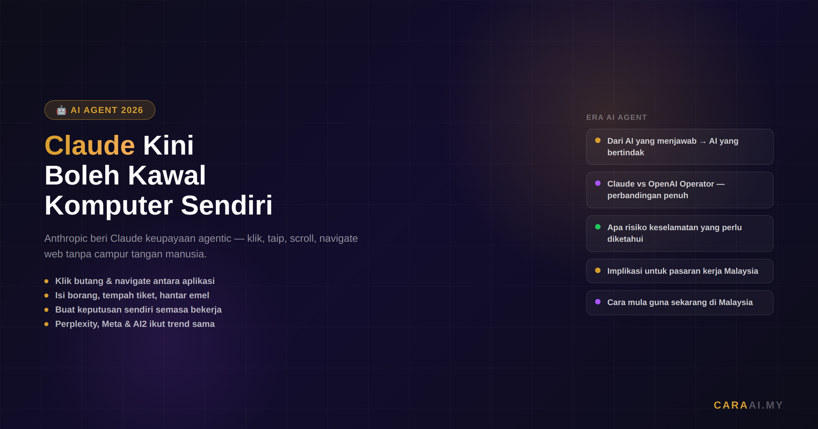Click the bullet dot before "Perplexity, Meta & AI2"
This screenshot has height=429, width=818.
click(47, 324)
